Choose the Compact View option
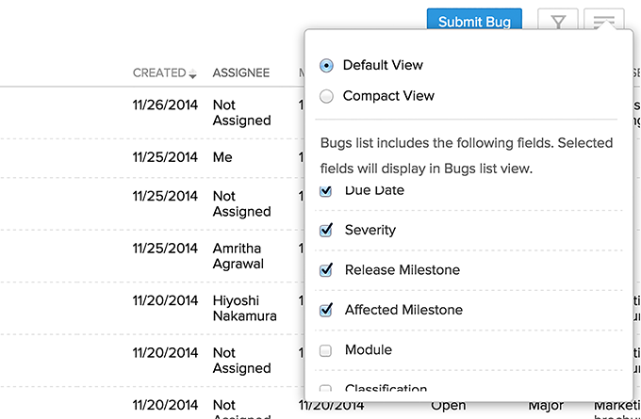Screen dimensions: 641x419 (x=326, y=96)
